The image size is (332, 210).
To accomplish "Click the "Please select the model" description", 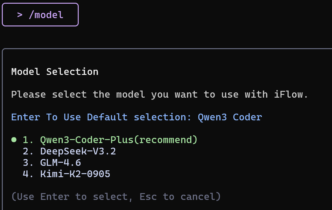I will (160, 95).
